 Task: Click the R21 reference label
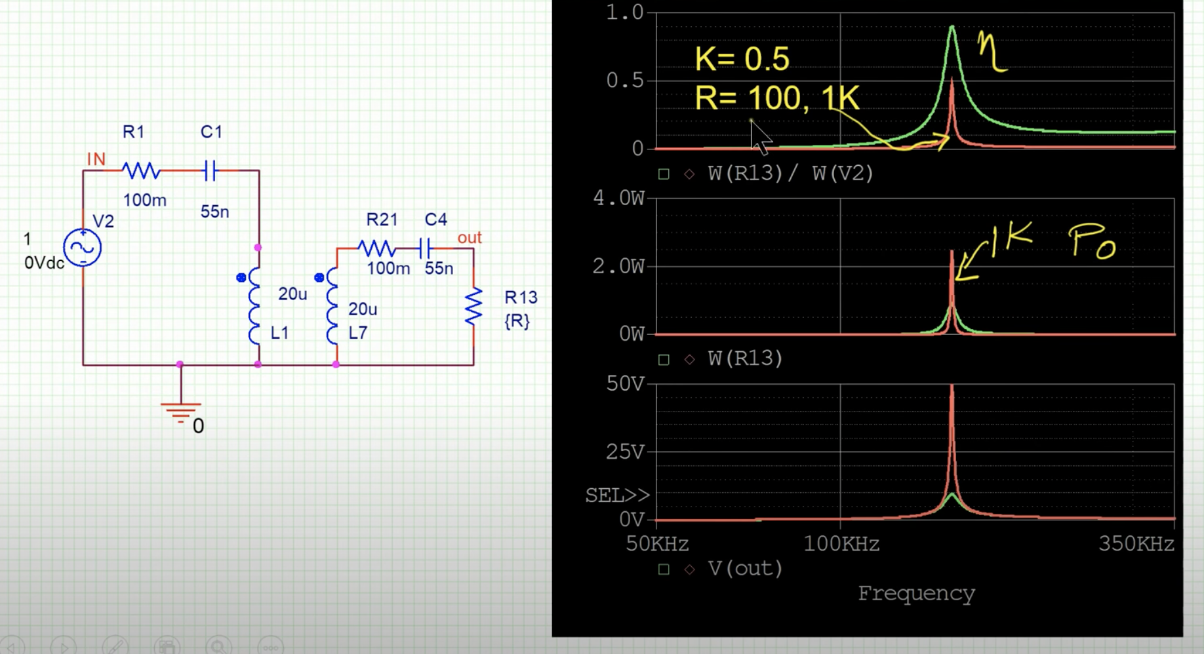(382, 220)
